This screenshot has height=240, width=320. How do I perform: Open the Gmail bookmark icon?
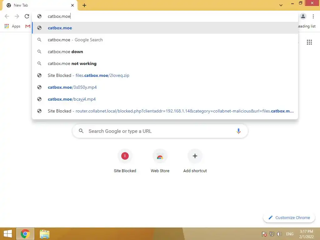point(28,26)
